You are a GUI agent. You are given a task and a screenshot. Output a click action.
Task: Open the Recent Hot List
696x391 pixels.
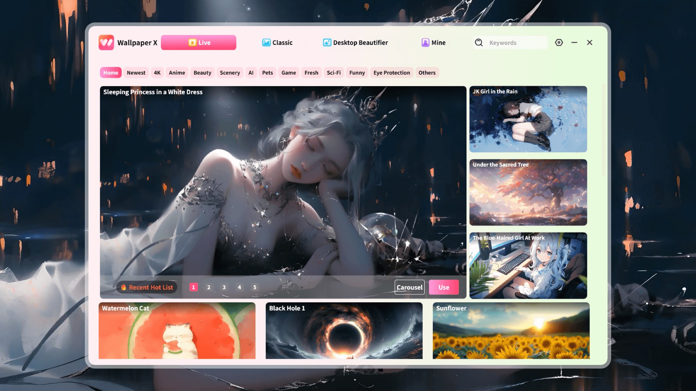(x=146, y=287)
